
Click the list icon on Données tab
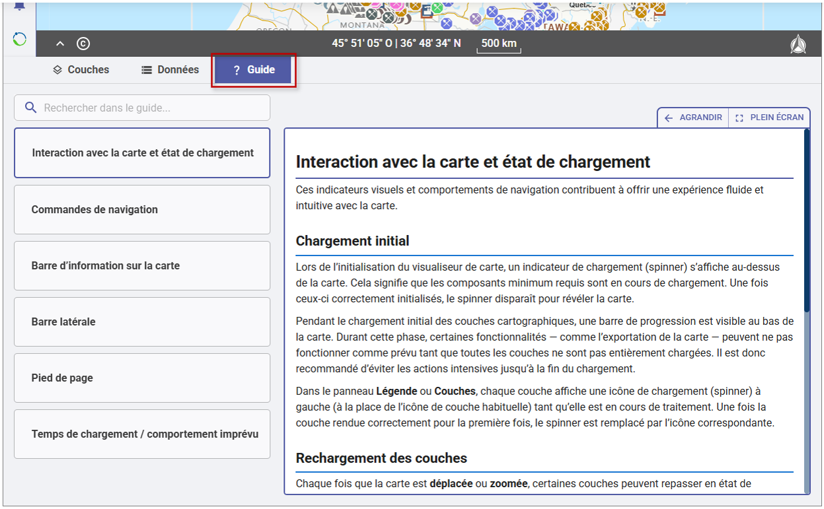[x=147, y=70]
